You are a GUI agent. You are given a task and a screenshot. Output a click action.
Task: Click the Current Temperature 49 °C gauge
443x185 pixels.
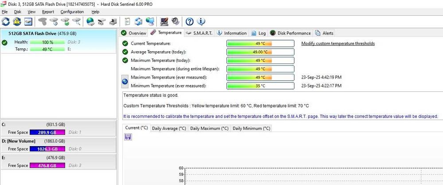point(260,44)
